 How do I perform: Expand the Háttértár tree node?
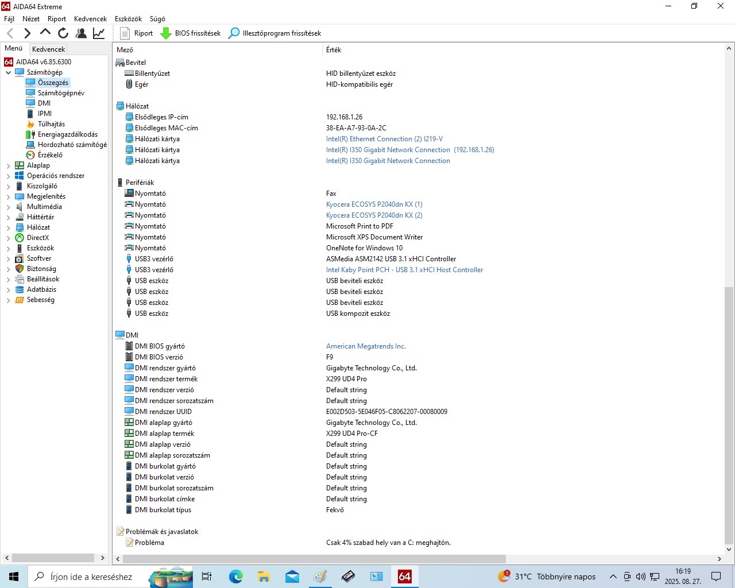point(8,217)
